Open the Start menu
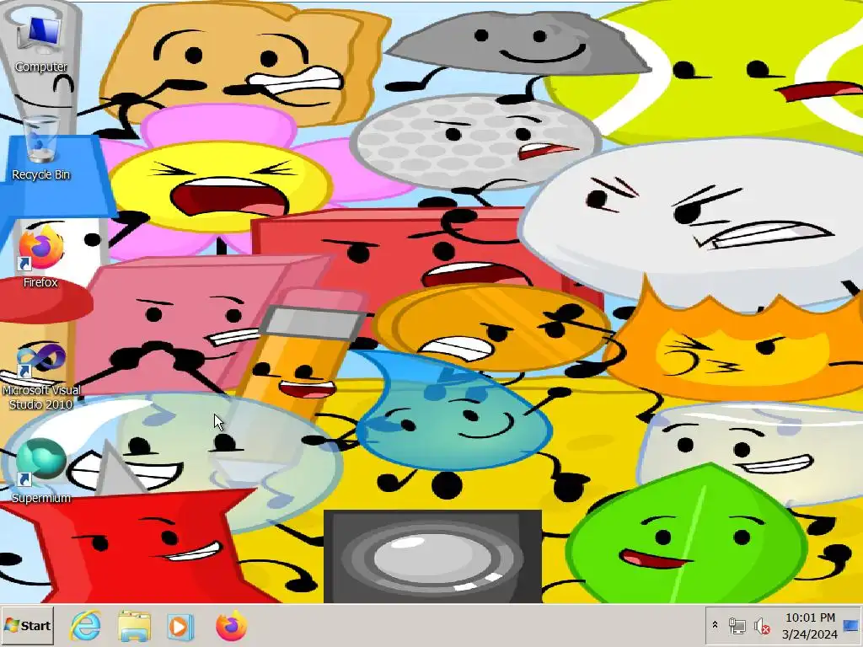This screenshot has height=647, width=863. coord(28,626)
